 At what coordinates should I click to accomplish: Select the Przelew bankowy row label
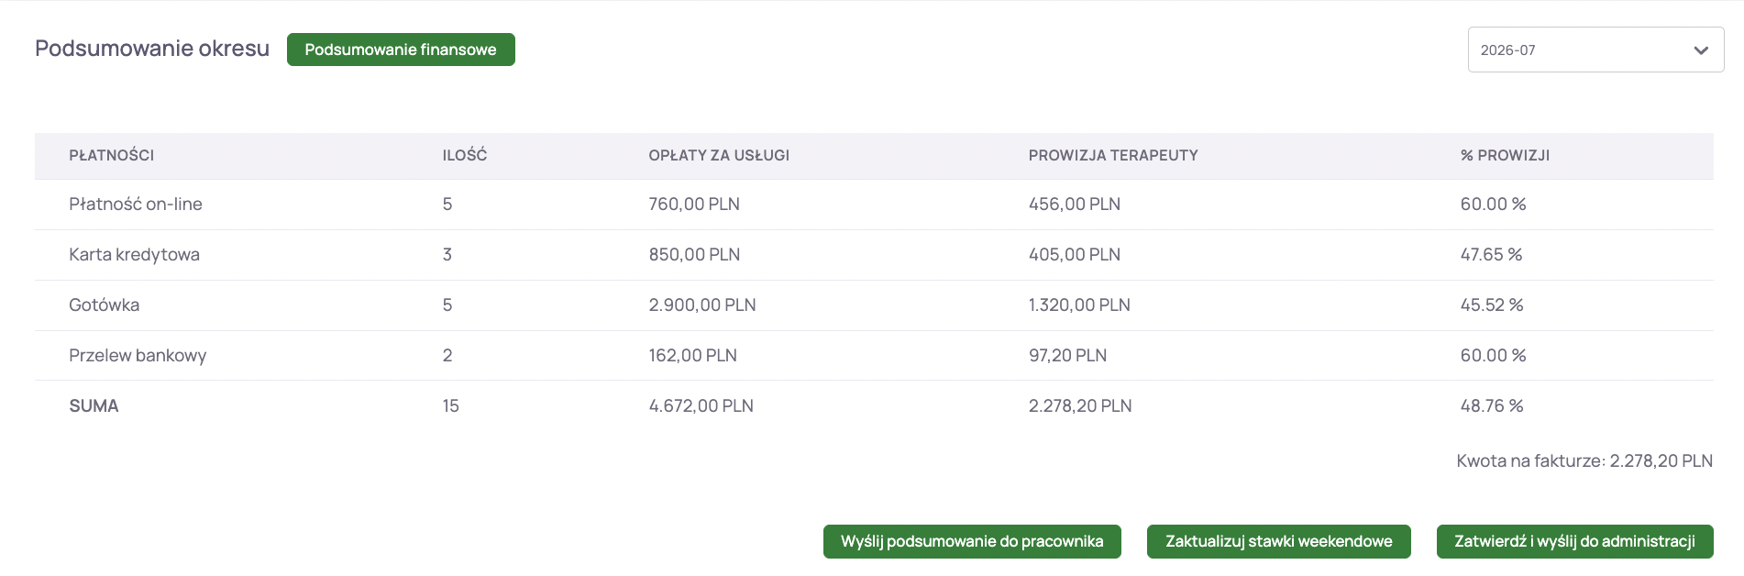138,356
